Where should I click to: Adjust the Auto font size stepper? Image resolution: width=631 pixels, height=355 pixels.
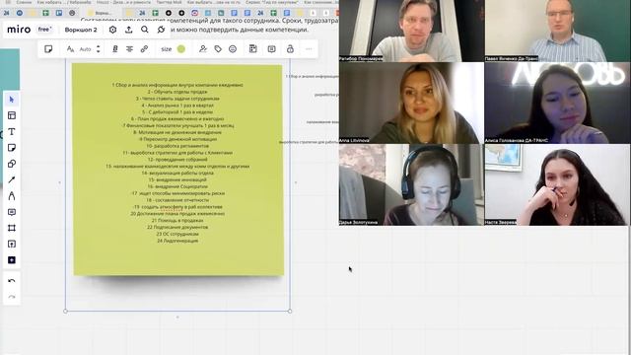(x=99, y=49)
